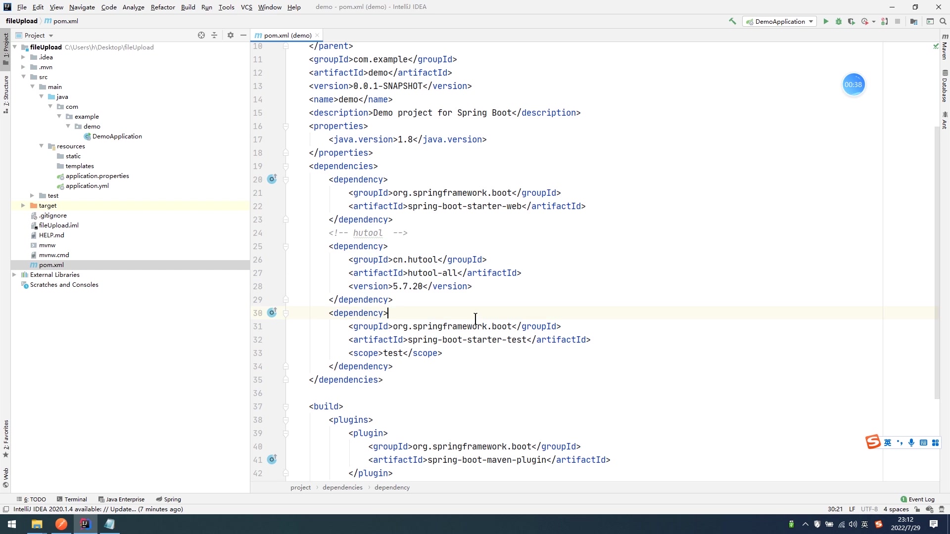Select application.yml in project tree
Screen dimensions: 950x534
(x=87, y=185)
